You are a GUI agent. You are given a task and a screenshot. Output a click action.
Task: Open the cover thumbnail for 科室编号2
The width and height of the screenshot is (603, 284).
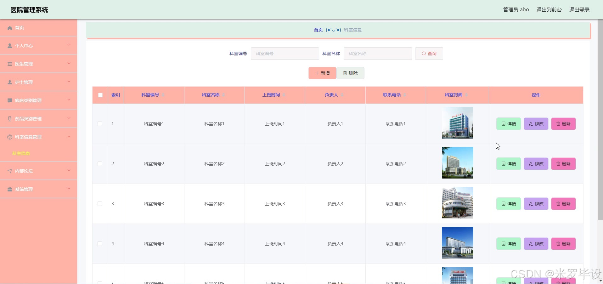pos(457,163)
